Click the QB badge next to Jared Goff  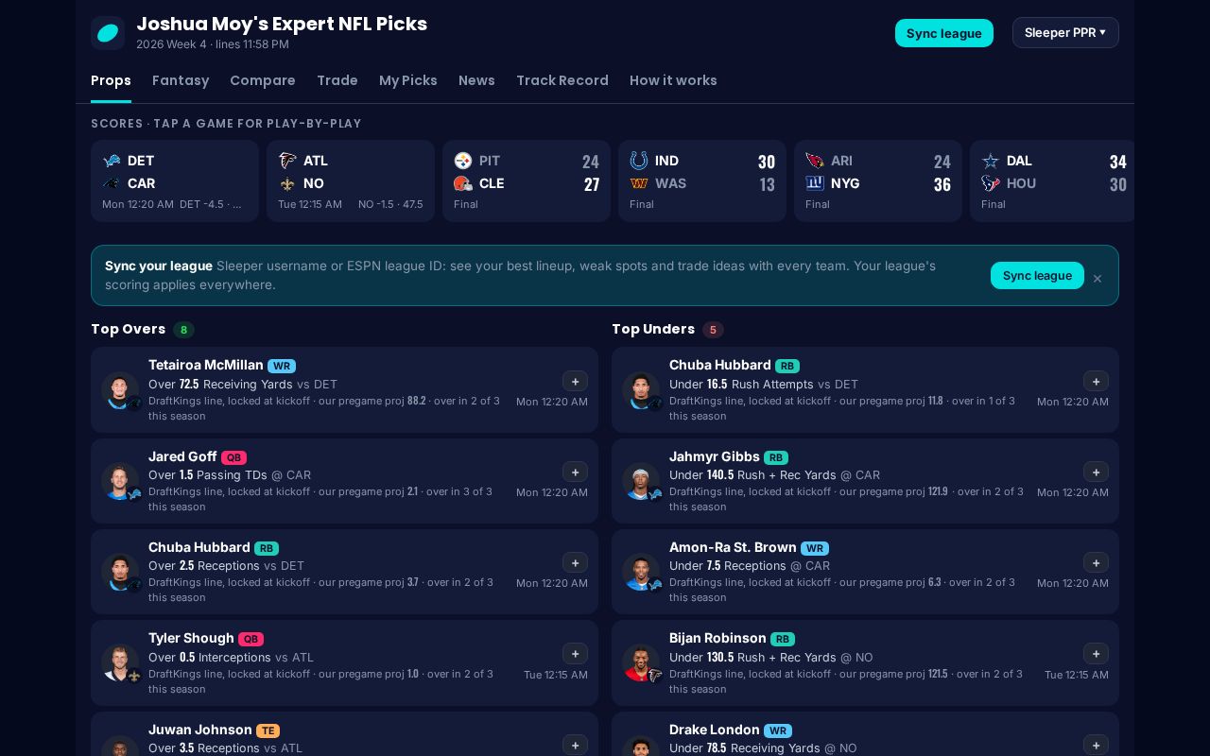233,457
